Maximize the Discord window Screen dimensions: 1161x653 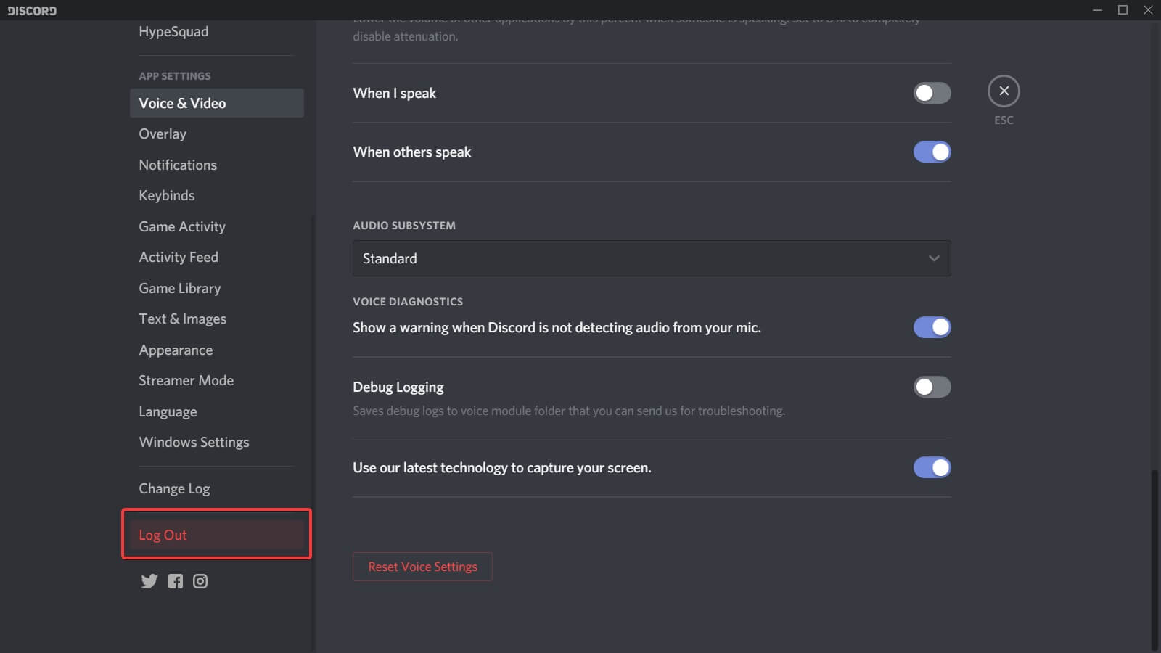pyautogui.click(x=1123, y=10)
